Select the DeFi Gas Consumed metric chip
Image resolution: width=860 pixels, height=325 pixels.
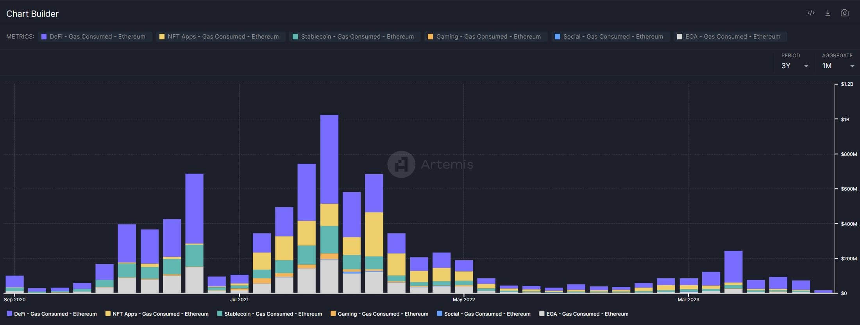[x=95, y=37]
